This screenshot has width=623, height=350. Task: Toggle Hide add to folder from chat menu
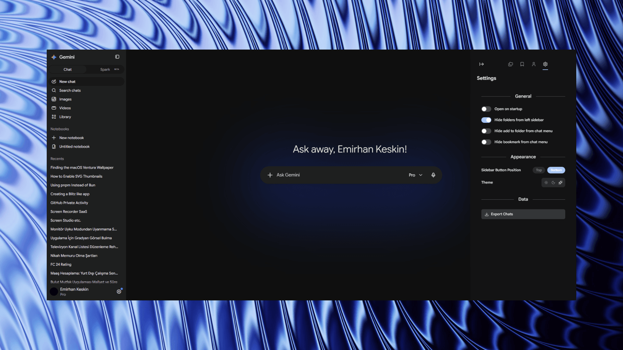[486, 131]
